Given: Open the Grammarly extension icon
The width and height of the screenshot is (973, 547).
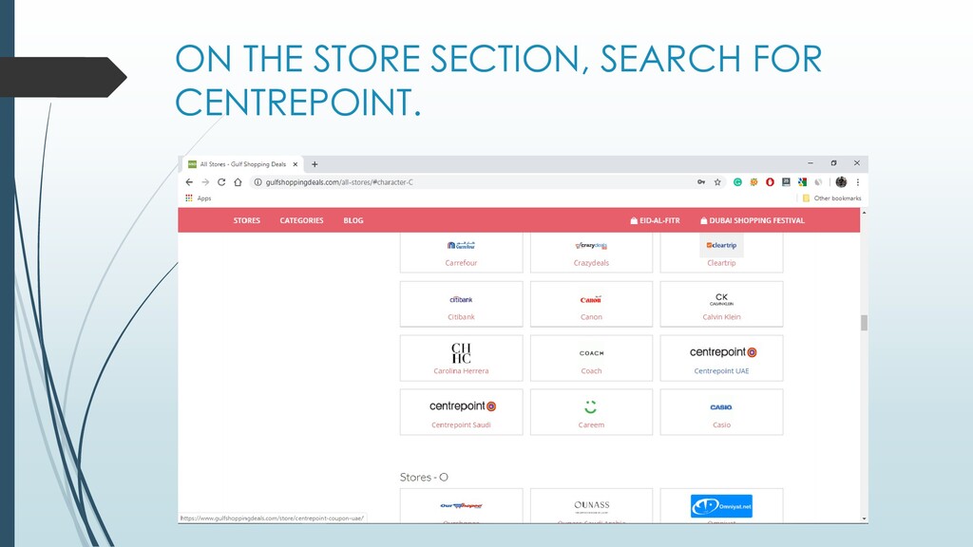Looking at the screenshot, I should [x=737, y=182].
